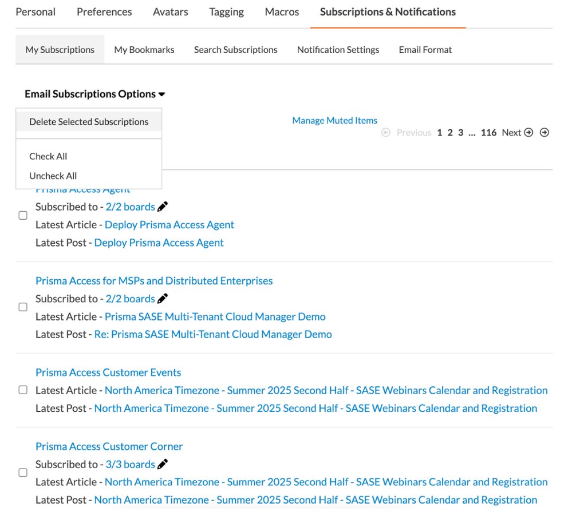Jump to last page arrow icon
The image size is (572, 523).
coord(545,132)
